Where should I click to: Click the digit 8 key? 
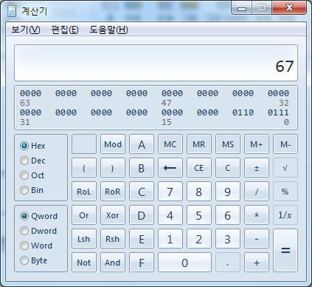click(199, 192)
